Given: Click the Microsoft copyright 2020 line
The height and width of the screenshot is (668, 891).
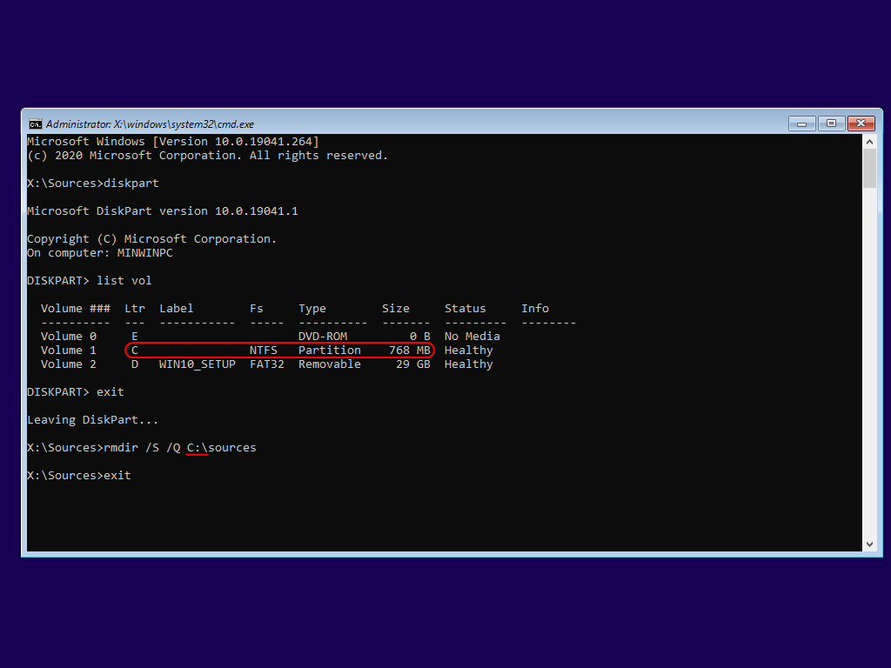Looking at the screenshot, I should pos(208,156).
